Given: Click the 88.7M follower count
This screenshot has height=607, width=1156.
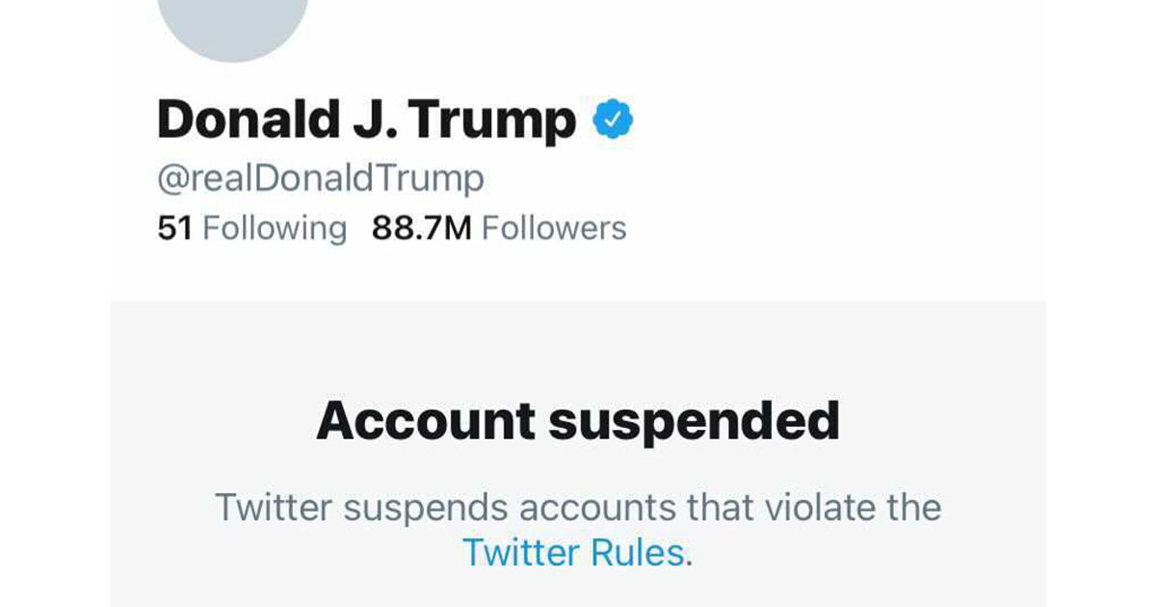Looking at the screenshot, I should click(421, 228).
